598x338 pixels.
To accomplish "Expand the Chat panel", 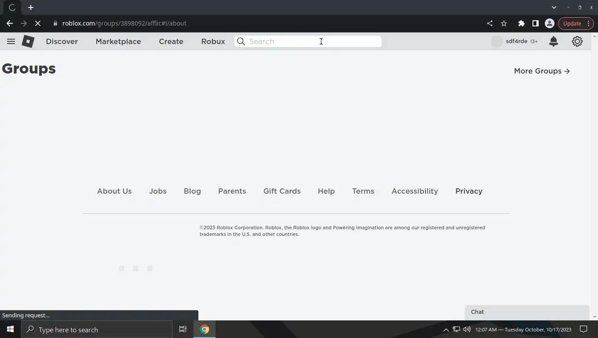I will point(527,312).
